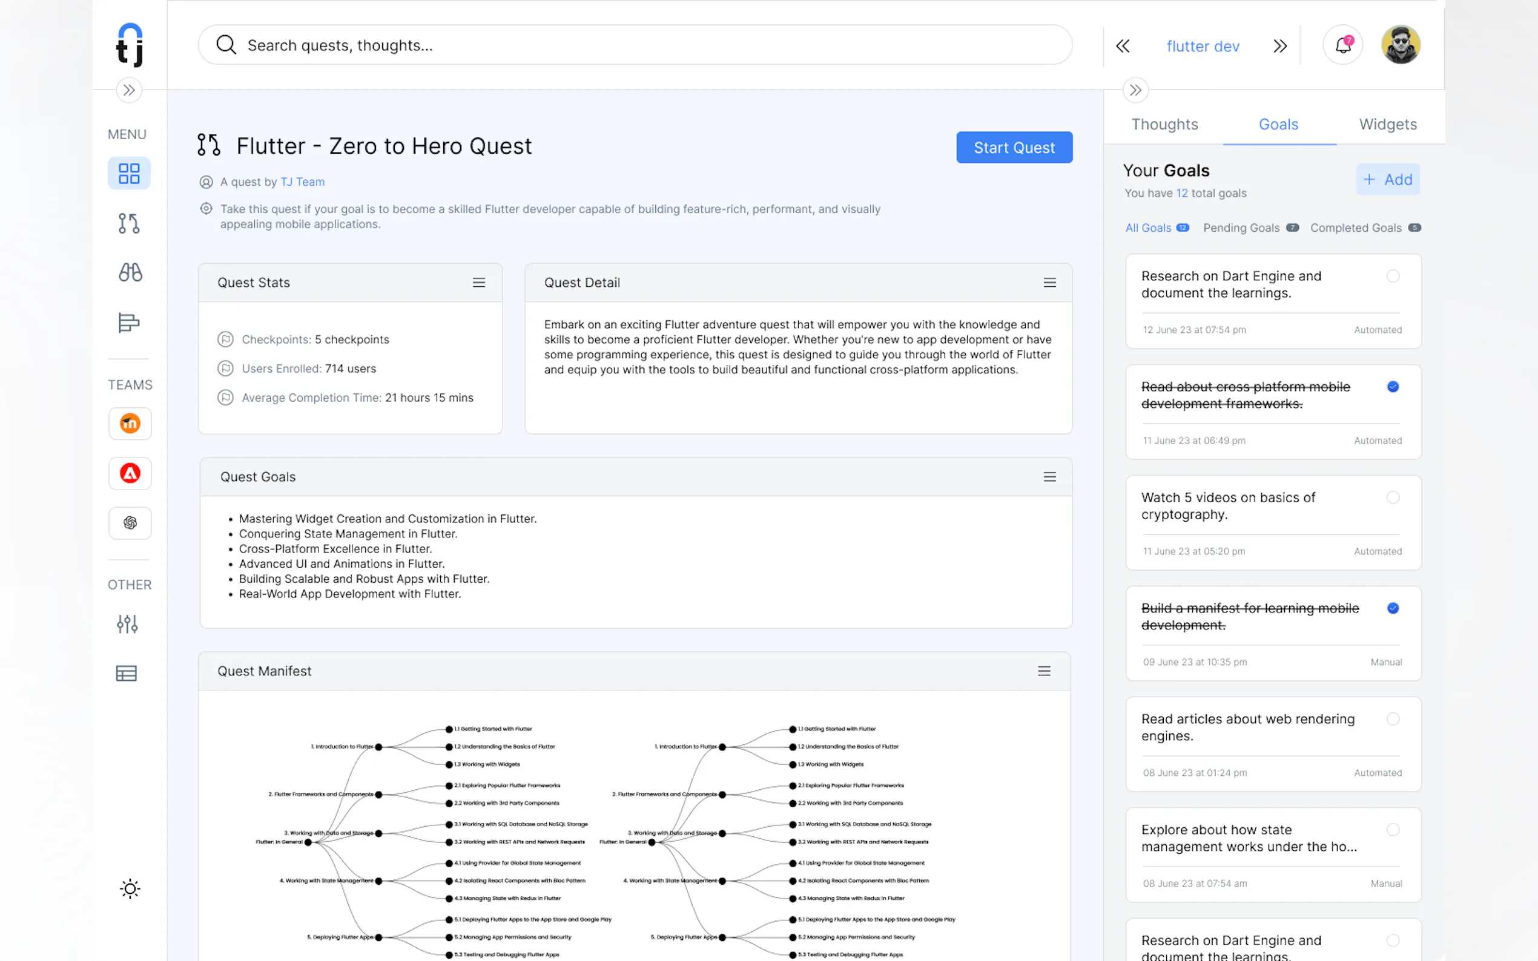Open the settings sliders icon under OTHER

(127, 623)
